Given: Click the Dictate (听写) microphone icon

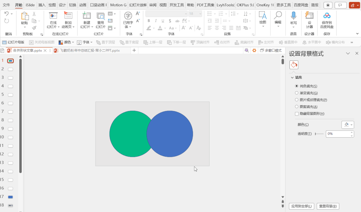Looking at the screenshot, I should 293,16.
